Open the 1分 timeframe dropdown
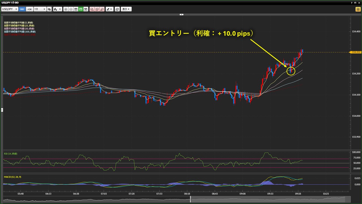362x204 pixels. 40,9
